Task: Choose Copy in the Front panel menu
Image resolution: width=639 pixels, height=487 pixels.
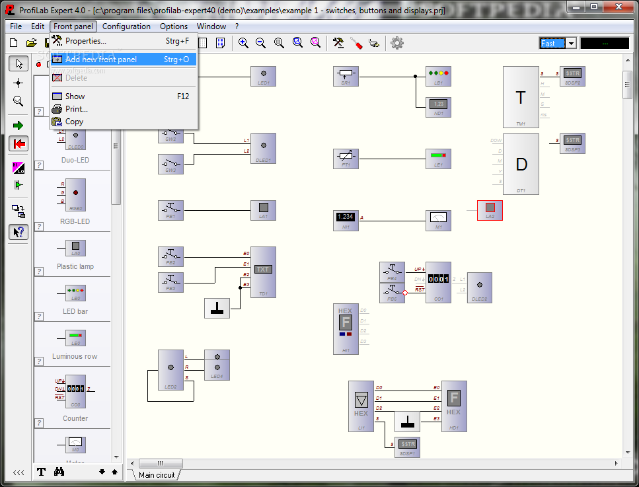Action: 124,122
